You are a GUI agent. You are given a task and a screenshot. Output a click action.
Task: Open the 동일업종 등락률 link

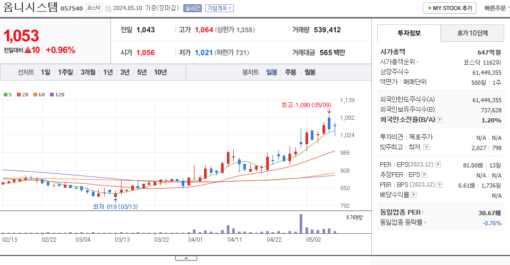403,223
